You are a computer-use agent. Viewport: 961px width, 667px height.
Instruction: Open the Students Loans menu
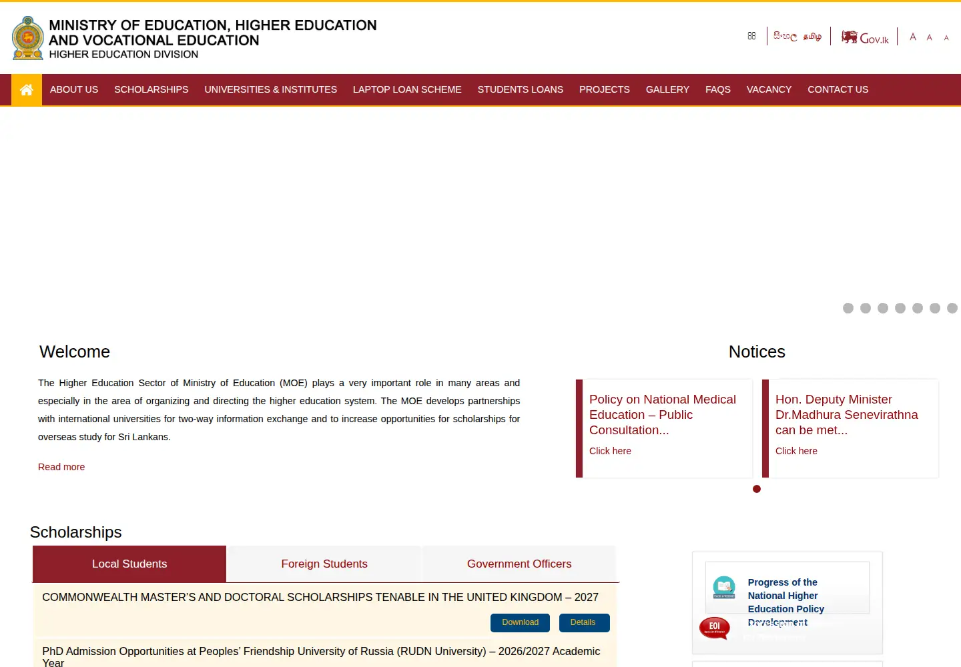(521, 89)
